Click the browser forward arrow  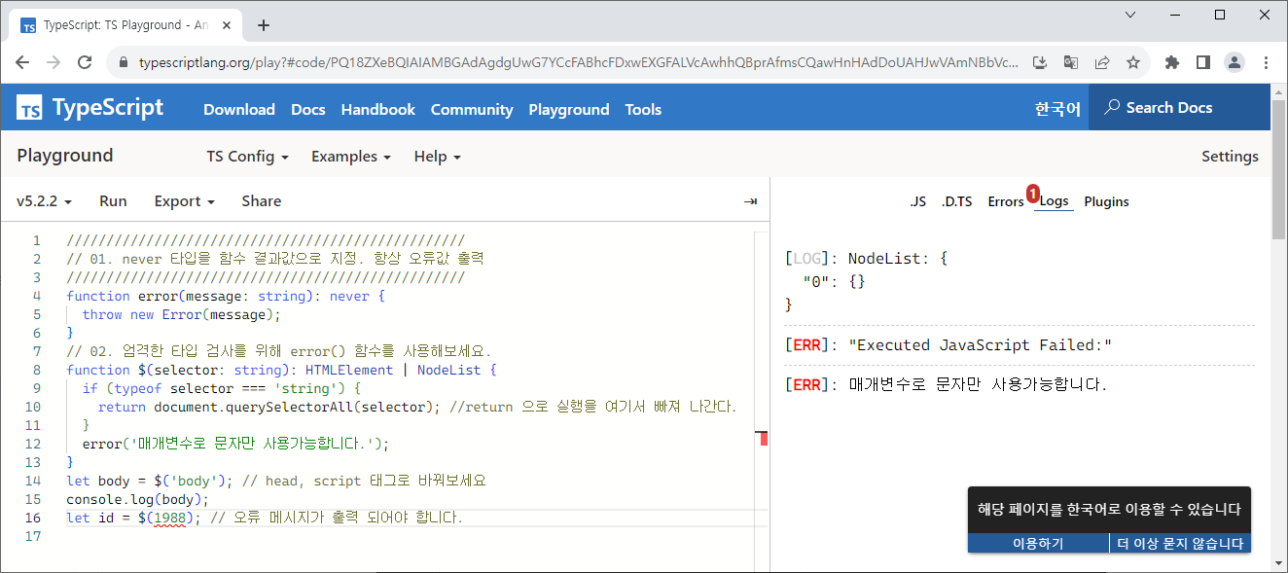pyautogui.click(x=54, y=62)
